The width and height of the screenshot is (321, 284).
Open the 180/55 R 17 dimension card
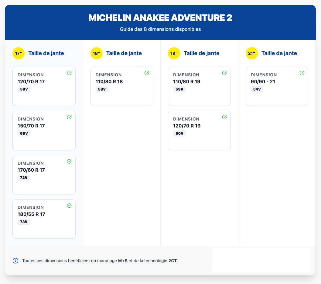[x=44, y=219]
